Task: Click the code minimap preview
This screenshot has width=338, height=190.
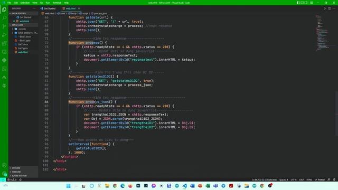Action: pos(323,32)
